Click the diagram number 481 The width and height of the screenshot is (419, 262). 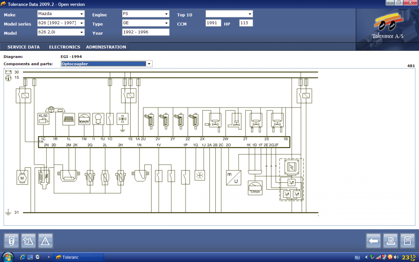coord(411,66)
